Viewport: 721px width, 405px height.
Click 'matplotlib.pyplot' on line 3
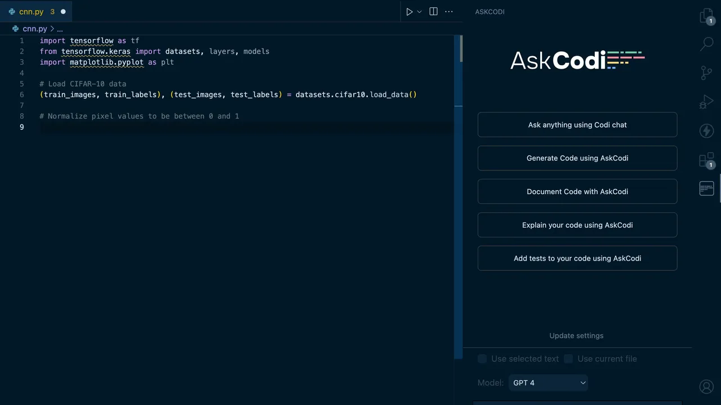[106, 62]
